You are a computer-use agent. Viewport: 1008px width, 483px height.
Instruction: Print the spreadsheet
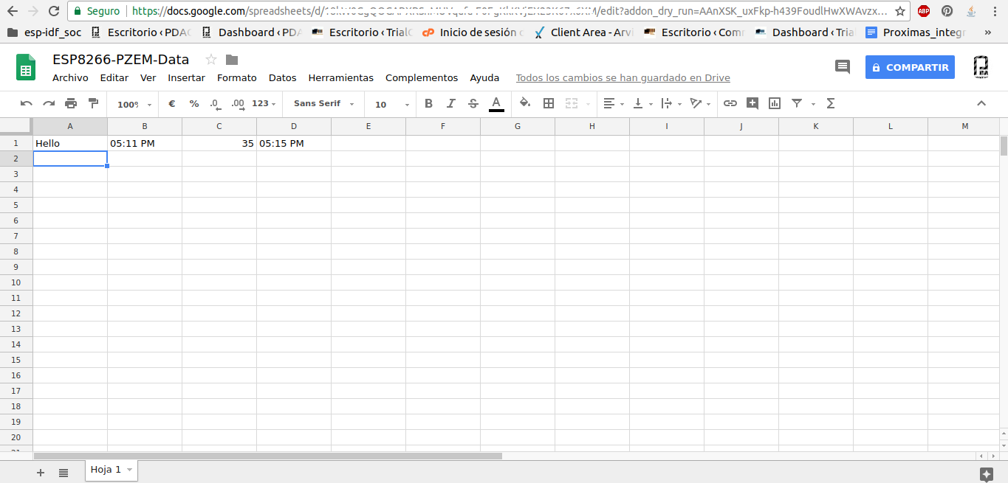coord(71,103)
